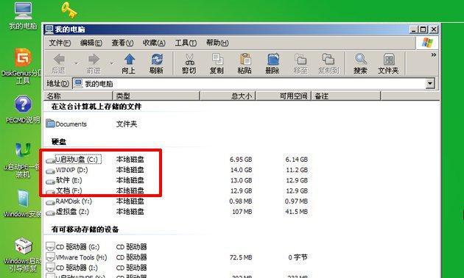The width and height of the screenshot is (464, 278).
Task: Select the 虚拟盘 (Z:) drive
Action: (x=68, y=212)
